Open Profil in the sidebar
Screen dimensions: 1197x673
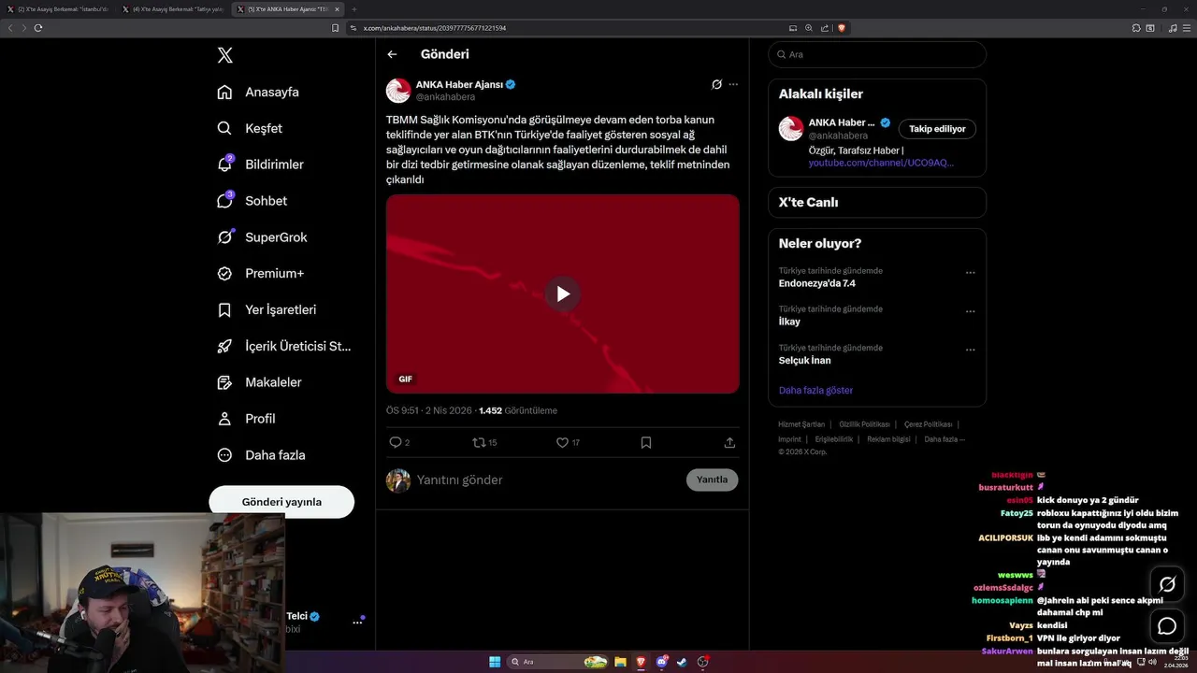click(246, 419)
